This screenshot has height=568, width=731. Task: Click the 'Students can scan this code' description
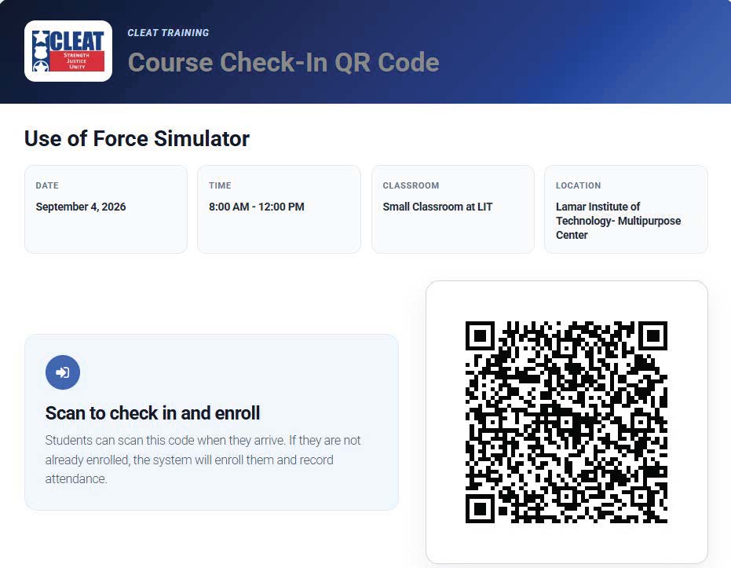pos(203,460)
